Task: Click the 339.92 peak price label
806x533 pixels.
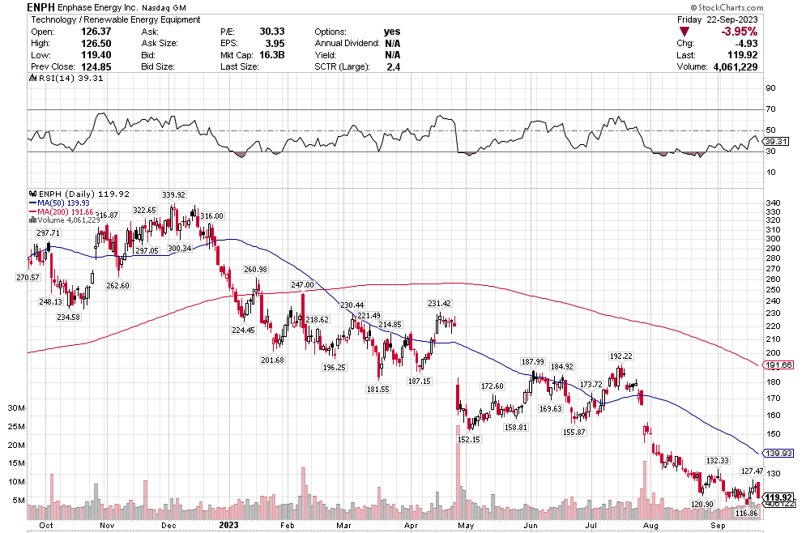Action: [173, 195]
